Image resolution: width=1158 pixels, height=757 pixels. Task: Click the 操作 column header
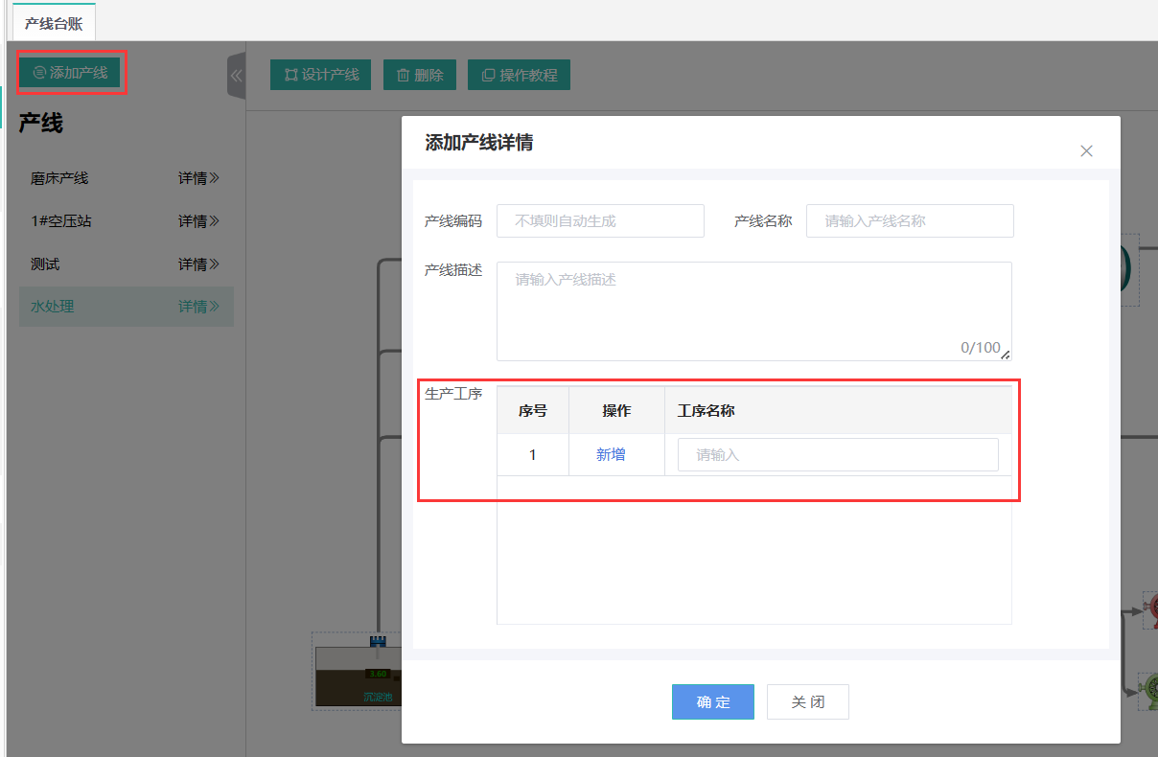click(x=616, y=411)
